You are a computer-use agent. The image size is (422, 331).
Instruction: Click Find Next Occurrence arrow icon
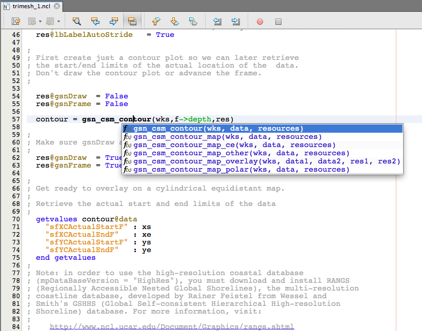coord(113,22)
